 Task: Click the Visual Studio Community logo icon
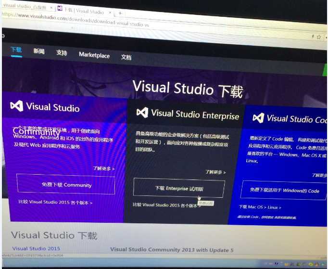(16, 106)
